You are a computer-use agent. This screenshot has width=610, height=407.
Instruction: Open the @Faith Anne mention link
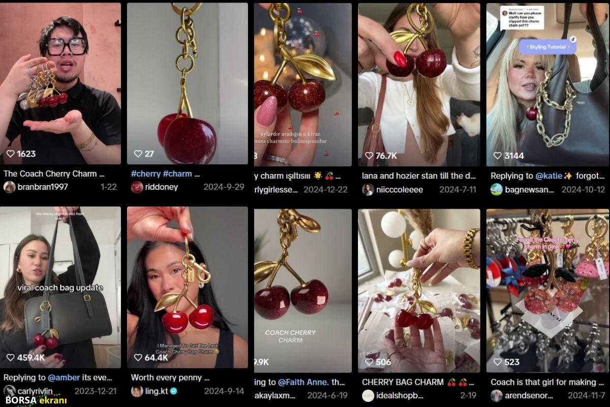[303, 382]
